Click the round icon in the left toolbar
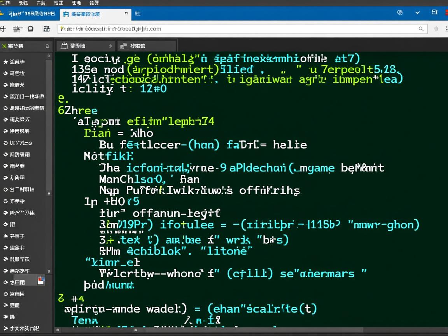Image resolution: width=448 pixels, height=336 pixels. coord(30,29)
